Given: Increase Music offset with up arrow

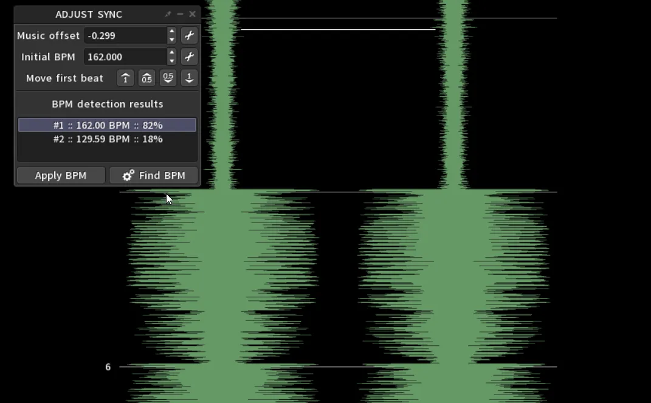Looking at the screenshot, I should coord(172,32).
